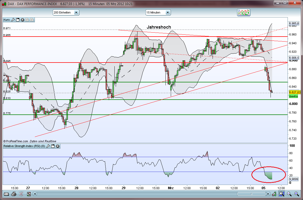
Task: Toggle the chart template list icon
Action: [28, 194]
